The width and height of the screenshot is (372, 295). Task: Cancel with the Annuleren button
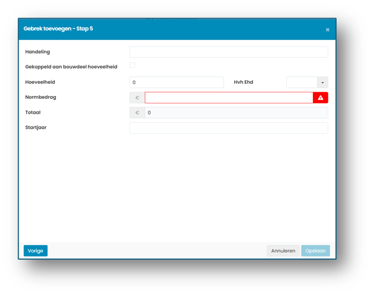click(283, 251)
